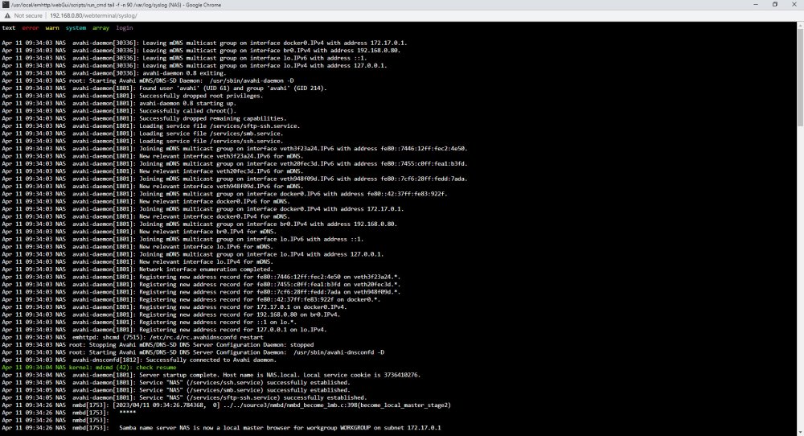The width and height of the screenshot is (804, 436).
Task: Click the line 'Loading service file /services/ssh.service.'
Action: [142, 141]
